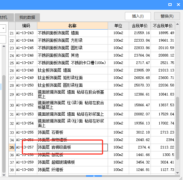Viewport: 183px width, 180px height.
Task: Select 镜面玻璃饰面层 墙面 粘结在砂浆面上
Action: (72, 114)
